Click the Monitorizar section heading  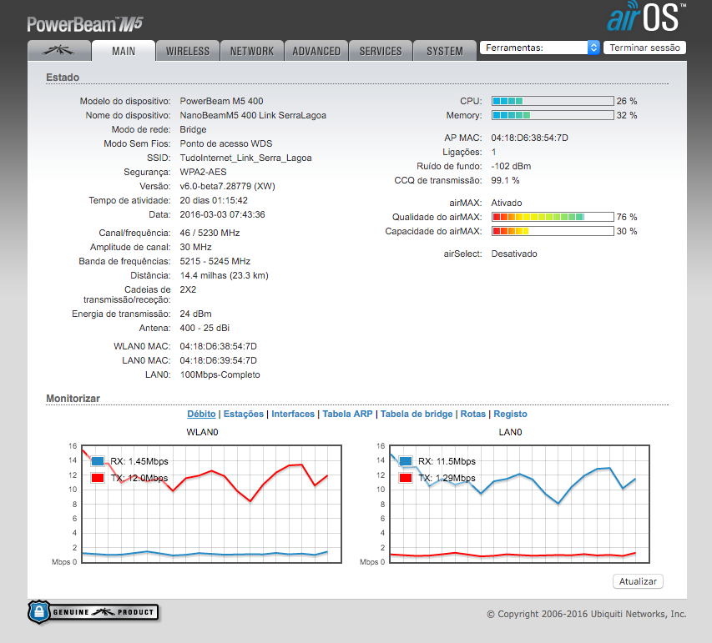73,399
